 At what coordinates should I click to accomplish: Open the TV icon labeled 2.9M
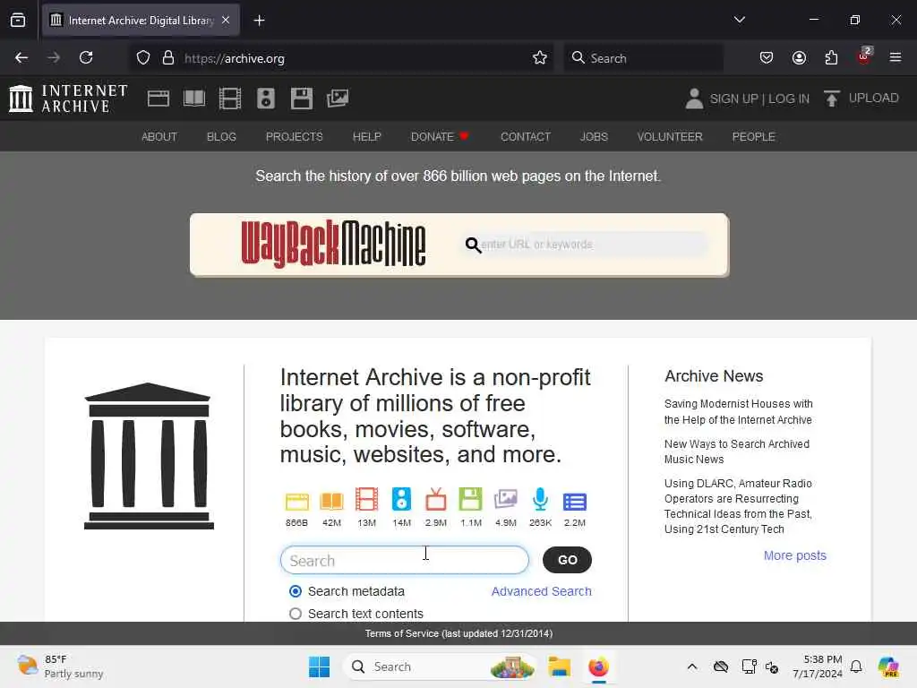tap(436, 500)
